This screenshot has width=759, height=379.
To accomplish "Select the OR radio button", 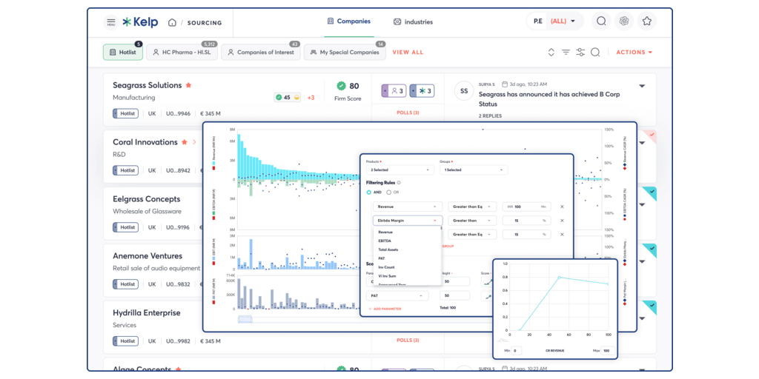I will (x=389, y=192).
